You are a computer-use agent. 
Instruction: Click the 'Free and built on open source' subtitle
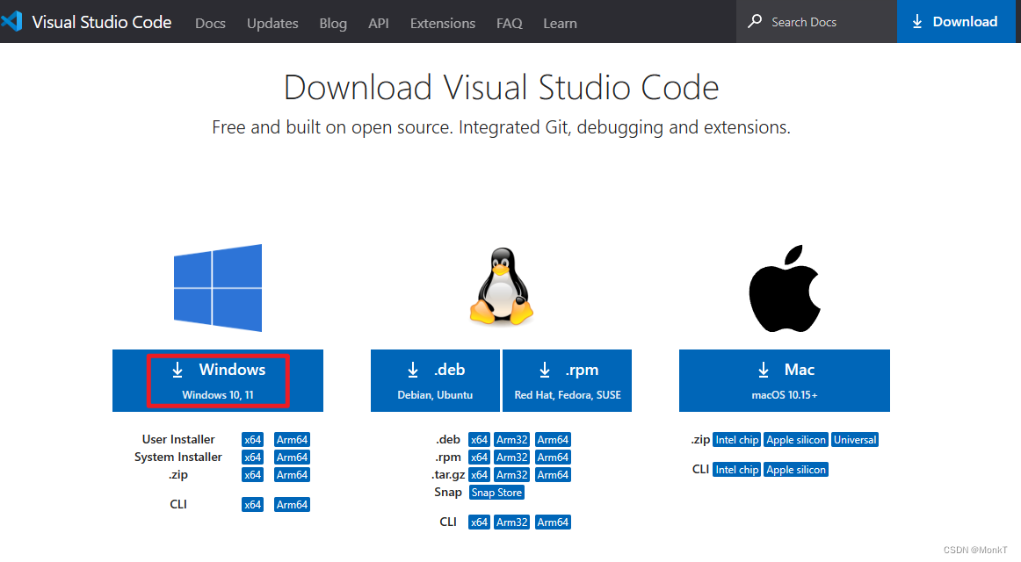[502, 126]
